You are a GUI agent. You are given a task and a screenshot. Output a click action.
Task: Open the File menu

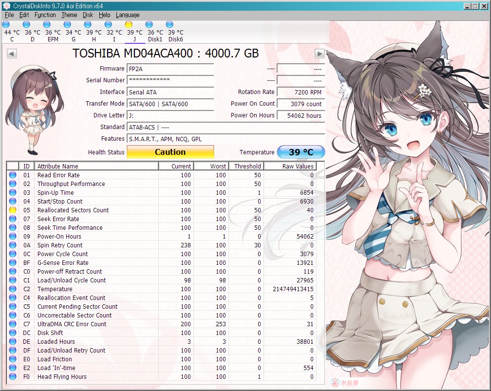click(x=9, y=15)
